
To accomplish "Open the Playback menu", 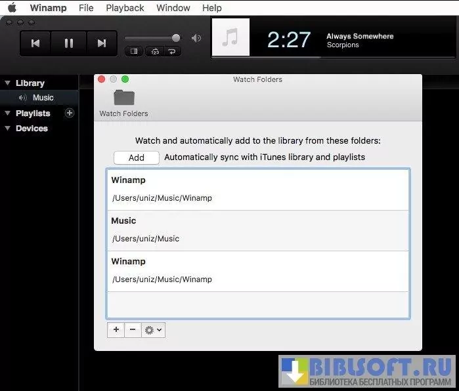I will [x=125, y=8].
